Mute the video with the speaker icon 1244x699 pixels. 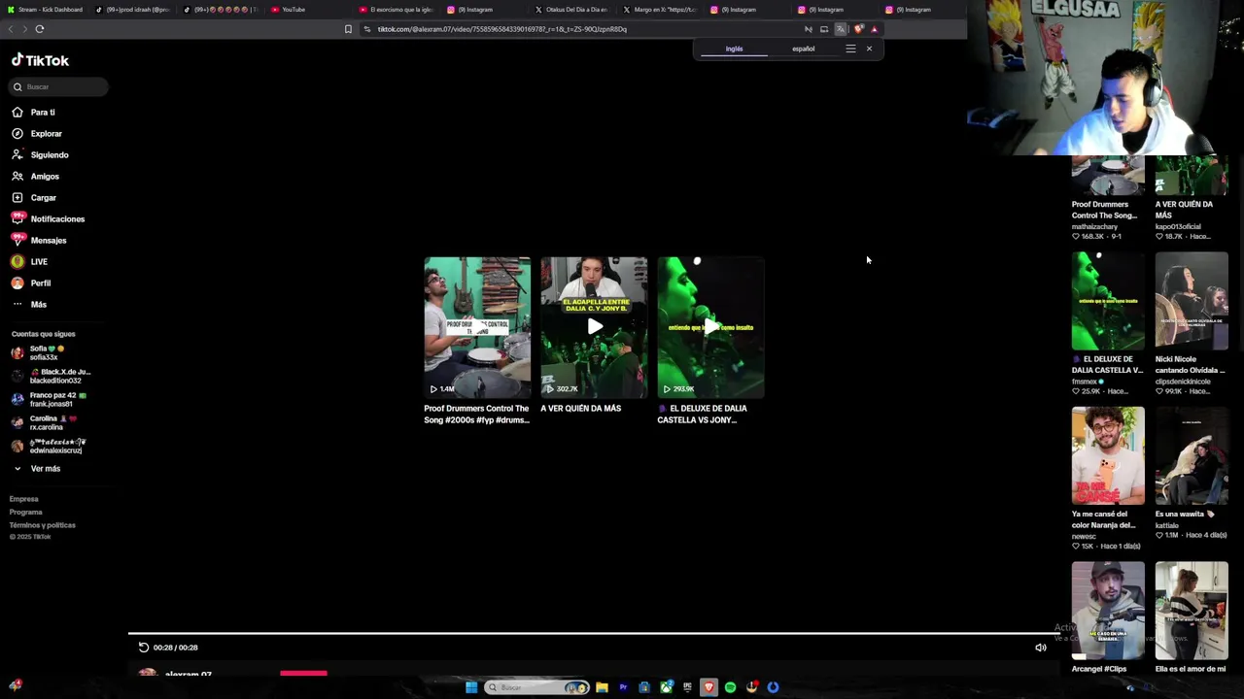[x=1041, y=648]
